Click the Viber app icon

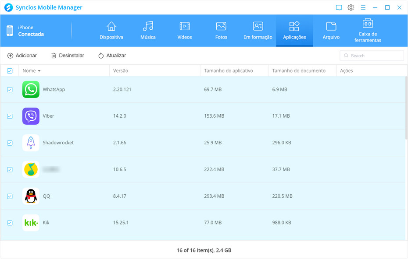[x=31, y=116]
